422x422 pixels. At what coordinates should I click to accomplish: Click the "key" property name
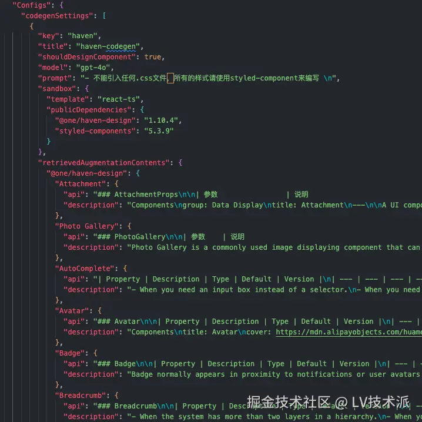click(x=48, y=36)
